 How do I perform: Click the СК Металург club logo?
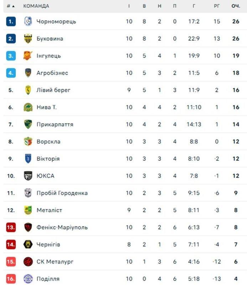click(28, 262)
